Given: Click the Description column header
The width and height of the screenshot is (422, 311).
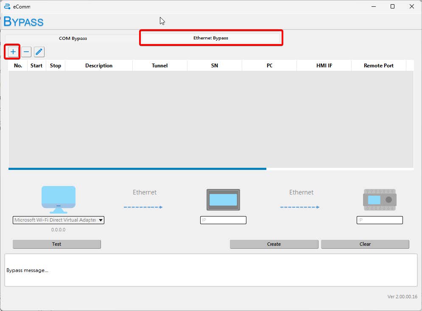Looking at the screenshot, I should coord(99,66).
